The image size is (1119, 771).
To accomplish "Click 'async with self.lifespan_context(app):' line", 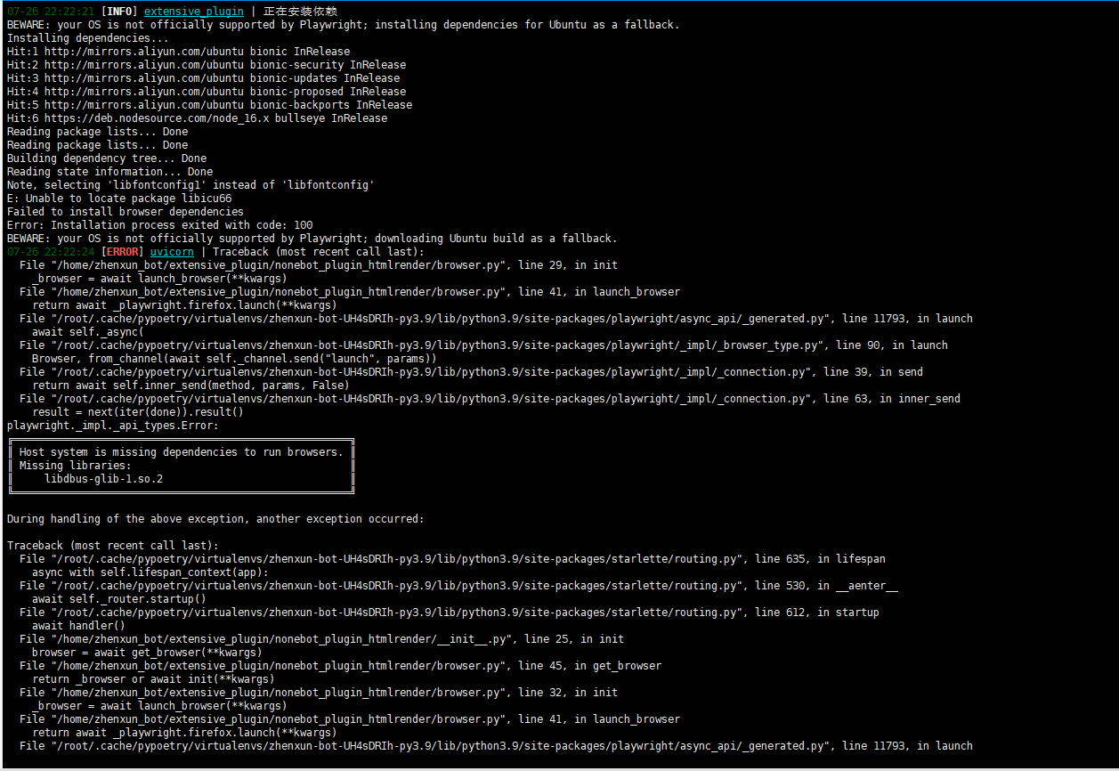I will [x=150, y=572].
